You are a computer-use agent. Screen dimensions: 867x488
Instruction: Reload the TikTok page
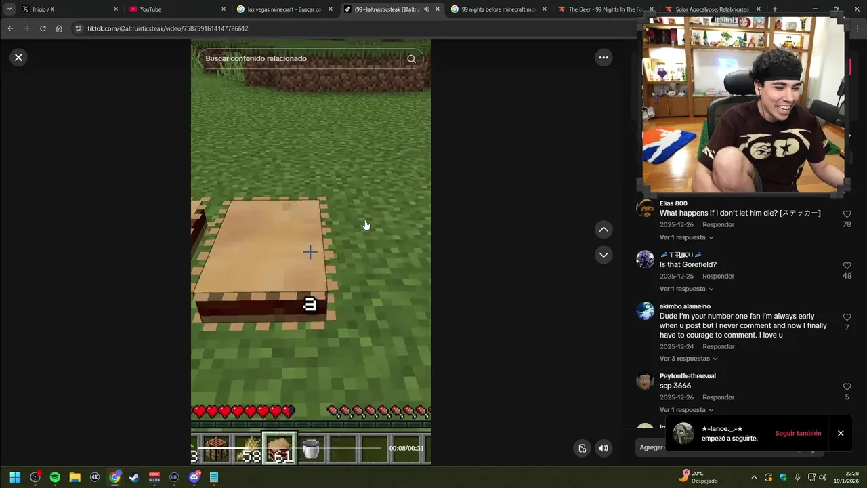(x=43, y=28)
